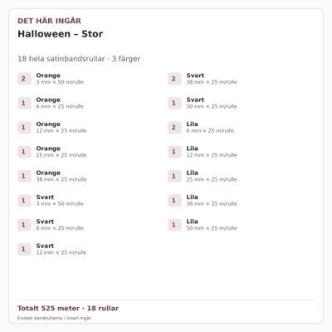Select the Lila 12 mm × 25 m/rulle item
The width and height of the screenshot is (332, 332).
click(x=239, y=152)
